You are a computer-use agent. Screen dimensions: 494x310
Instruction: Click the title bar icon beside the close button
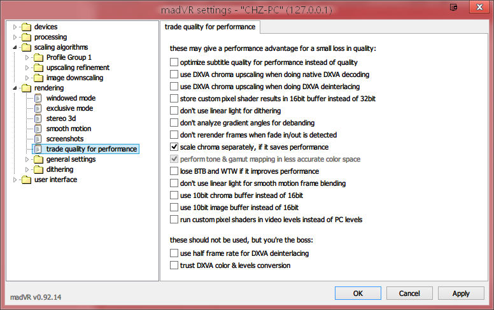[x=454, y=7]
